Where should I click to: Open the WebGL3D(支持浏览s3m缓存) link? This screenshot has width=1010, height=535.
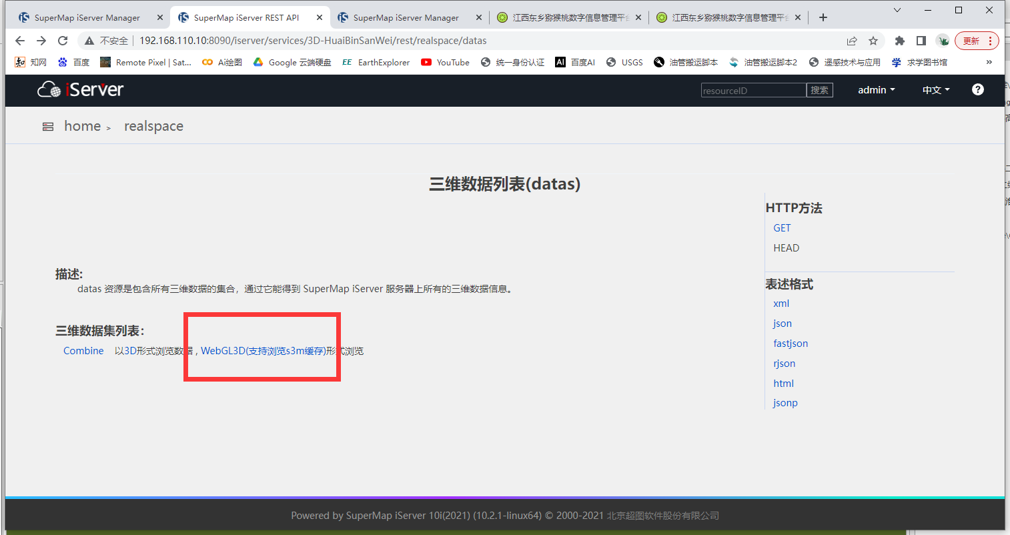[264, 351]
